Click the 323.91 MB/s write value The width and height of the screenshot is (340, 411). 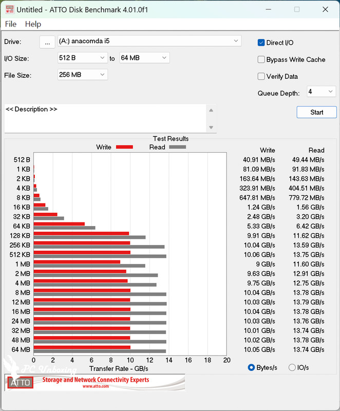pos(257,188)
